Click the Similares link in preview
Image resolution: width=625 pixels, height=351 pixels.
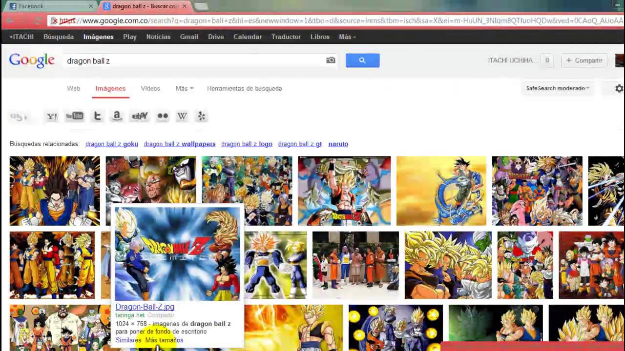pyautogui.click(x=128, y=340)
